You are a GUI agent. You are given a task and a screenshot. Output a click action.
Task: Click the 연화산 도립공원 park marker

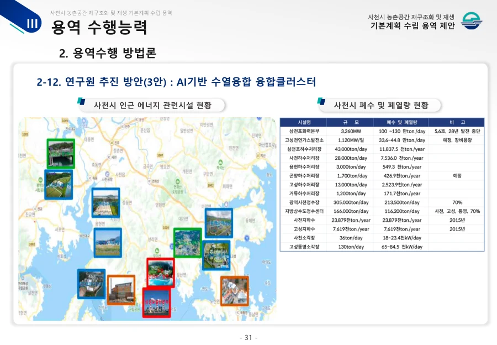click(177, 182)
